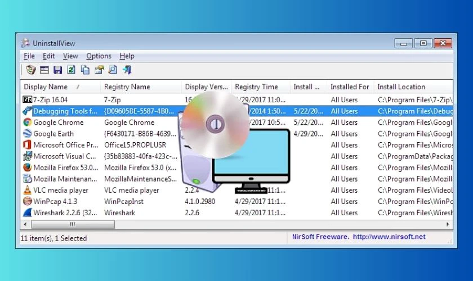Sort by the Install Location column header

tap(413, 87)
